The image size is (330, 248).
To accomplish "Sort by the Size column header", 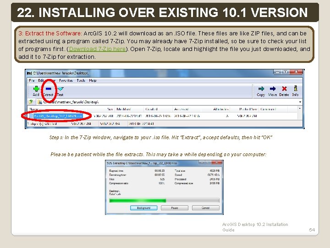I will click(x=110, y=109).
